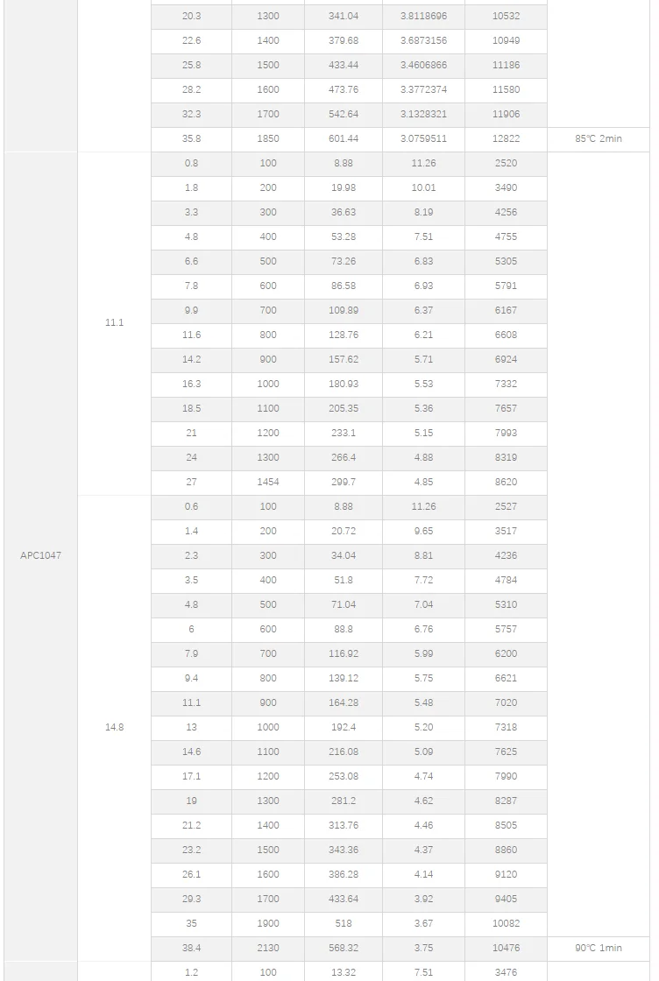Select the 601.44 power cell
Viewport: 659px width, 981px height.
(344, 139)
